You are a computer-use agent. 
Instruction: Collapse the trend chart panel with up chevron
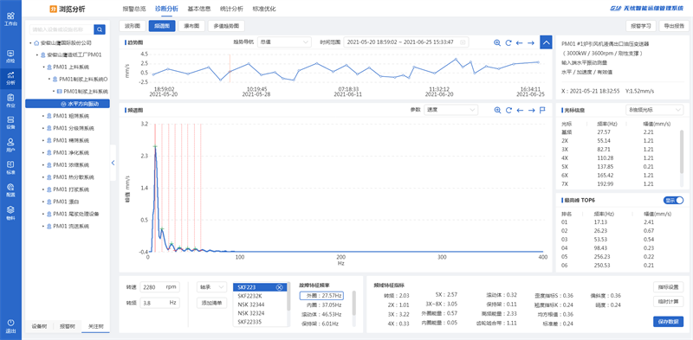pyautogui.click(x=547, y=42)
